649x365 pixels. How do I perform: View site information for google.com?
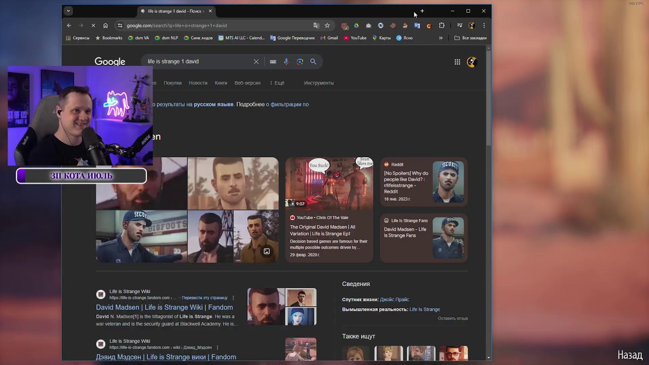click(120, 25)
